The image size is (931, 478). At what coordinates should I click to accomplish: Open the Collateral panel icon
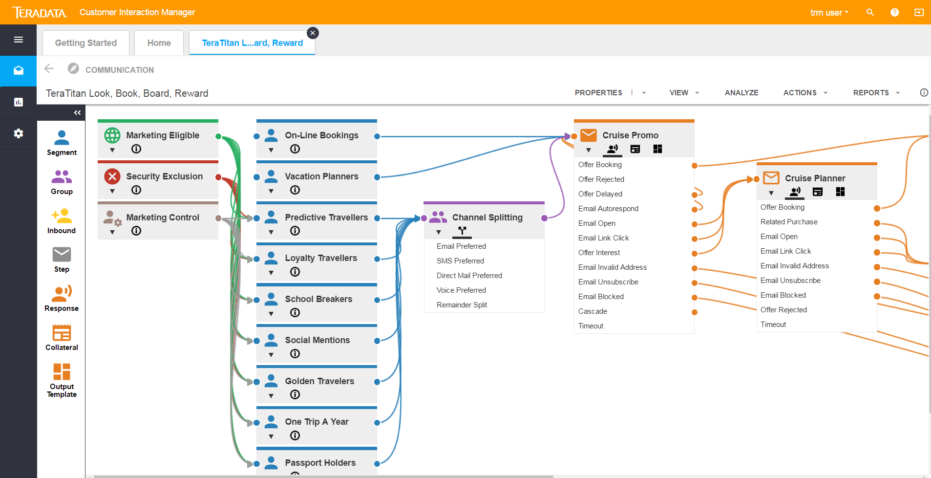click(61, 333)
